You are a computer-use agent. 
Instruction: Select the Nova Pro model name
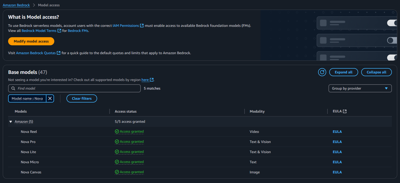pyautogui.click(x=28, y=142)
